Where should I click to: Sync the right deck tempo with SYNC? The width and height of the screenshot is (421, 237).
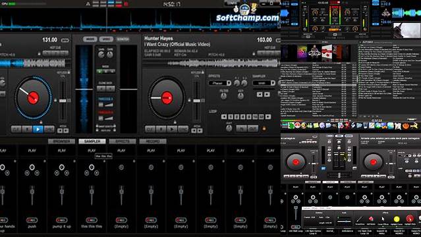(x=183, y=130)
